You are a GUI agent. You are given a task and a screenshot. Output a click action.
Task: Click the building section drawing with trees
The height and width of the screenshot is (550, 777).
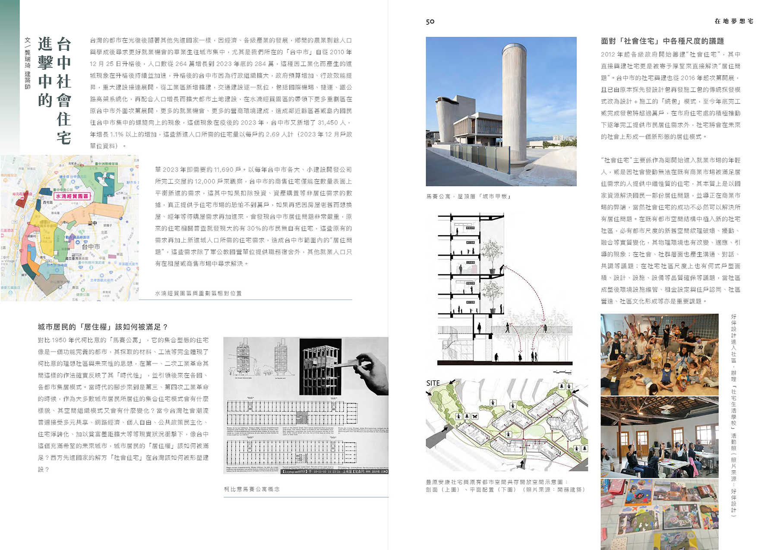pos(505,289)
